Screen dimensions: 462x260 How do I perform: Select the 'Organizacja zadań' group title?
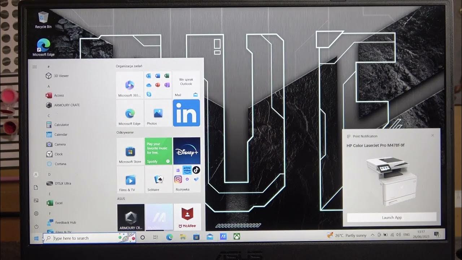129,66
